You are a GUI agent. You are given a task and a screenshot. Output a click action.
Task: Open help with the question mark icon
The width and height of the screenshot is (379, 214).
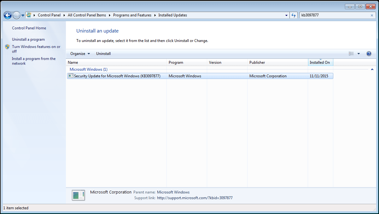pyautogui.click(x=369, y=54)
